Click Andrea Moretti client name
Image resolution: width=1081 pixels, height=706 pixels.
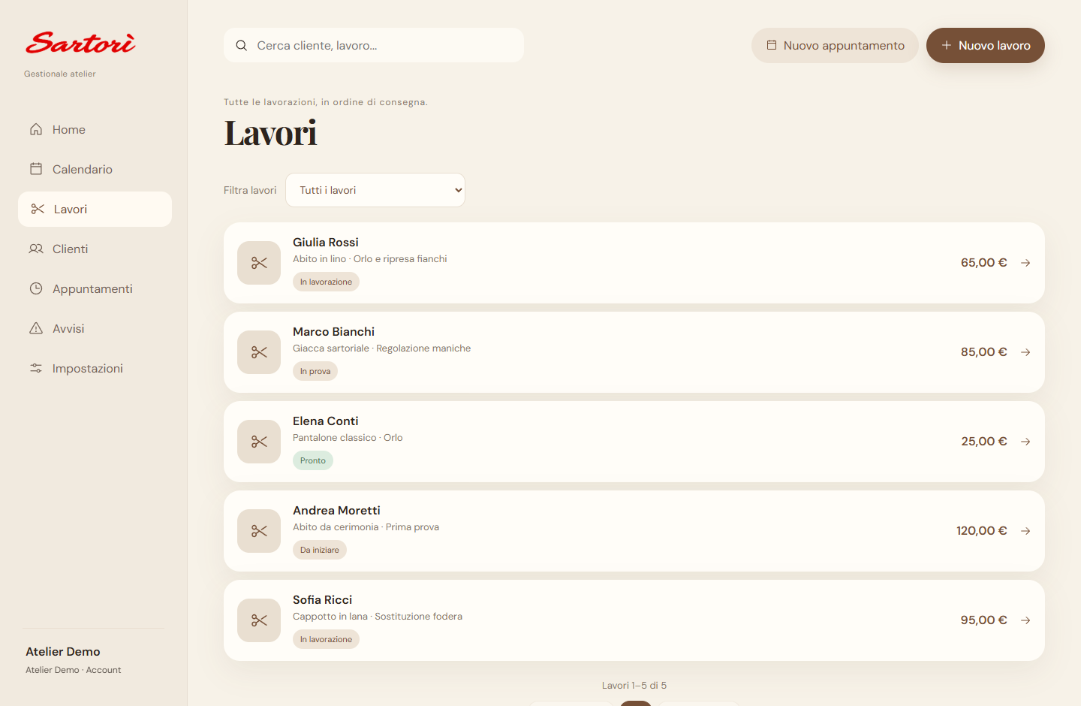[336, 510]
